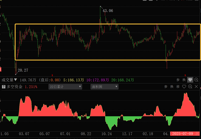Expand the 成交量 indicator selector

pyautogui.click(x=10, y=80)
